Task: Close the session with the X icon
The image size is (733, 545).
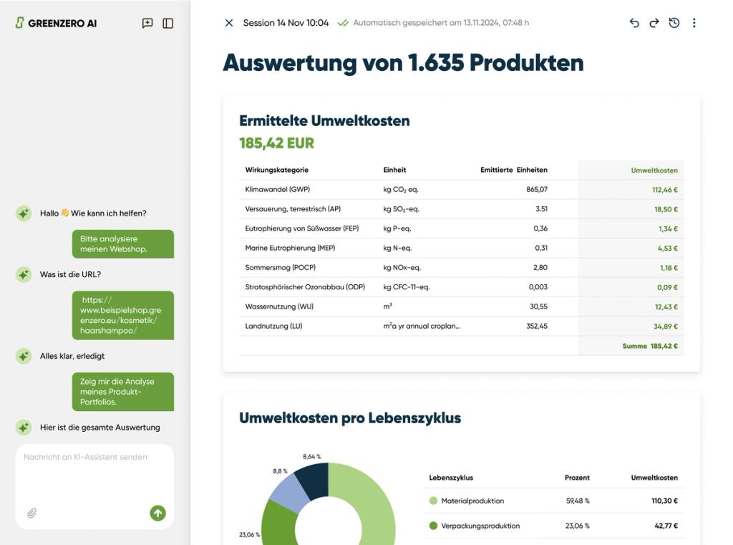Action: [228, 23]
